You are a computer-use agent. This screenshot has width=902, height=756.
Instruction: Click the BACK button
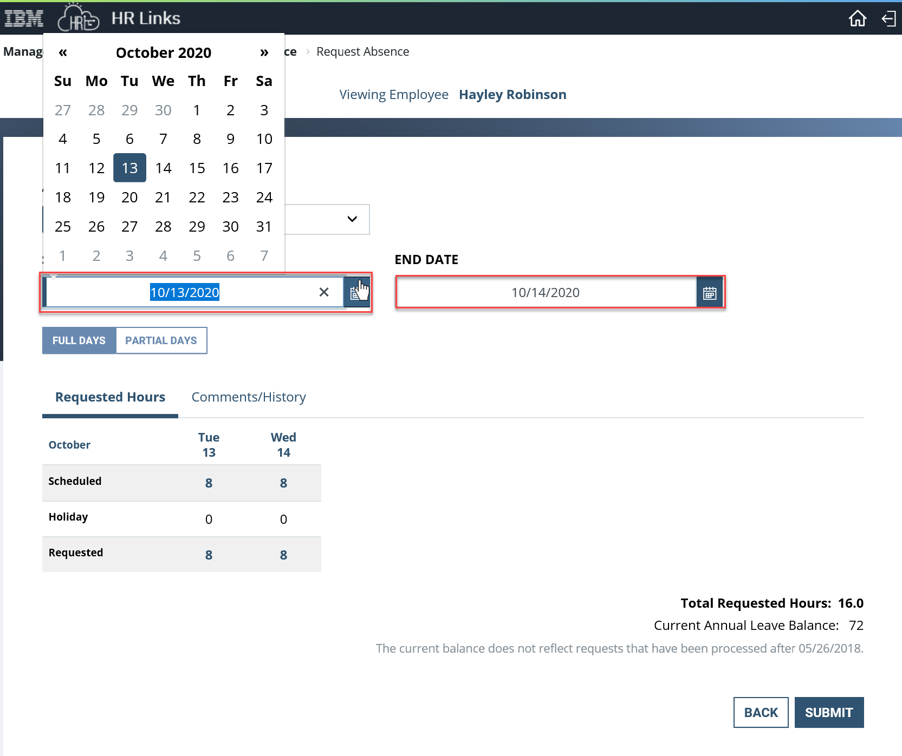[761, 712]
